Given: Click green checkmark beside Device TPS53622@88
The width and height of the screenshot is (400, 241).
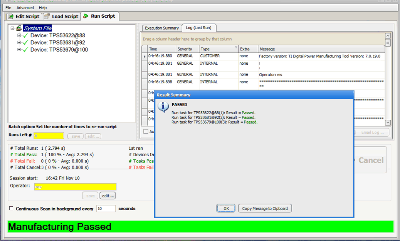Looking at the screenshot, I should click(26, 36).
